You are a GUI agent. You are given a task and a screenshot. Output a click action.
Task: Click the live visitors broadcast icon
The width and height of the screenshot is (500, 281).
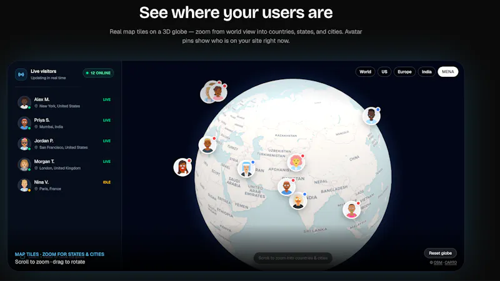pyautogui.click(x=21, y=74)
